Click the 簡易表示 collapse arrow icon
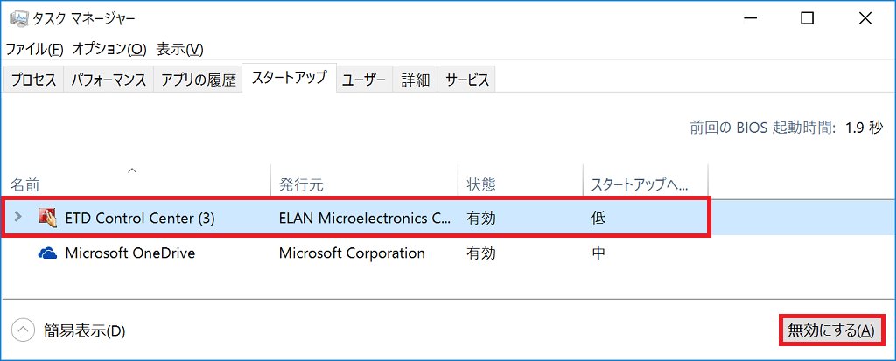Viewport: 896px width, 361px height. click(x=23, y=330)
